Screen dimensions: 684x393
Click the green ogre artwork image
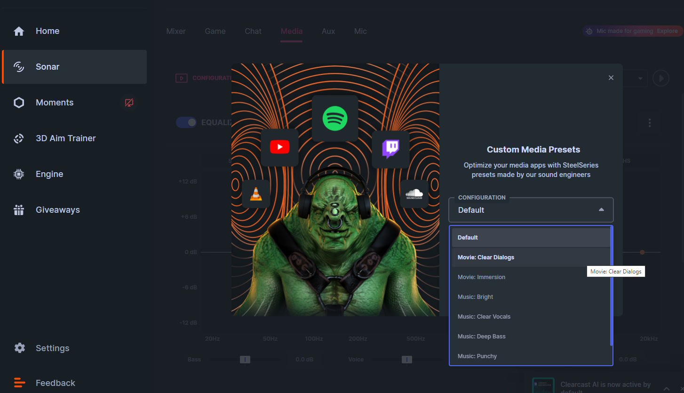pos(335,190)
